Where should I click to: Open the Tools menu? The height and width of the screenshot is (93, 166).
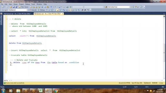click(x=33, y=4)
